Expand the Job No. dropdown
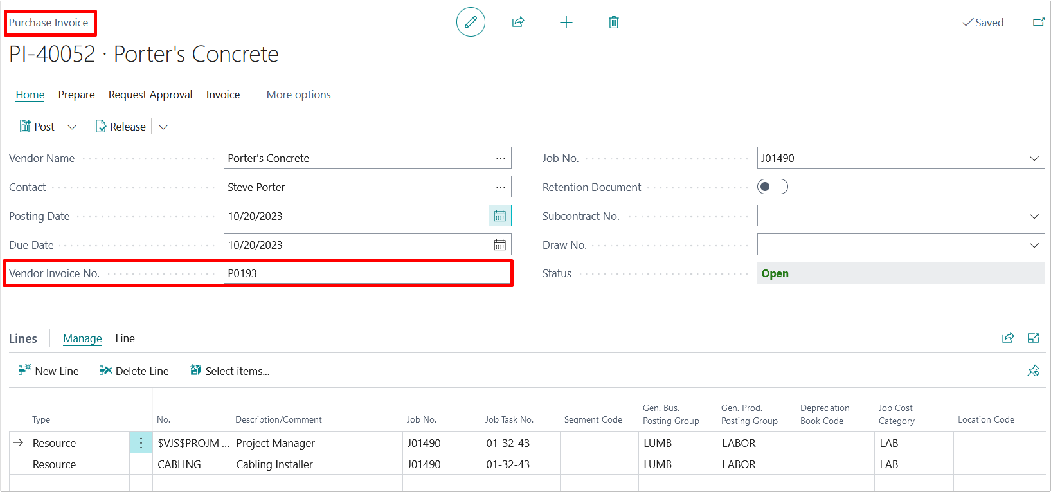This screenshot has height=492, width=1051. [x=1034, y=158]
